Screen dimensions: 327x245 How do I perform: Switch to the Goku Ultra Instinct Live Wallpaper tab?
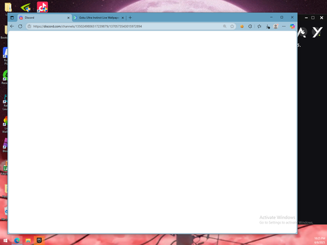(x=99, y=18)
